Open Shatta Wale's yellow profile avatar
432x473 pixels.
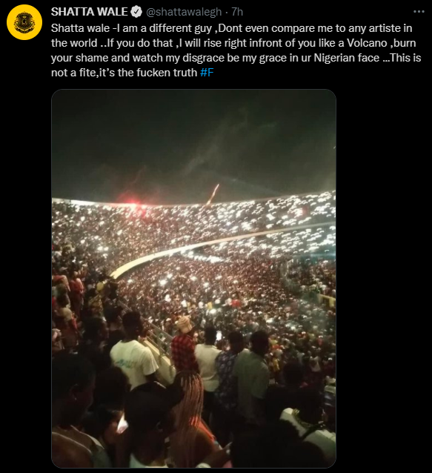tap(24, 22)
